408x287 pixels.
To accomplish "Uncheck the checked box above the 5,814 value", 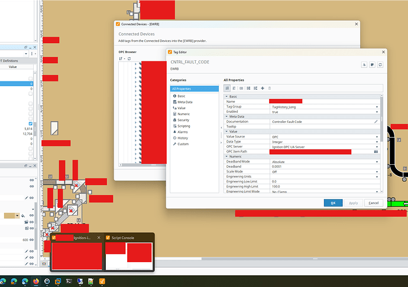I will point(30,124).
